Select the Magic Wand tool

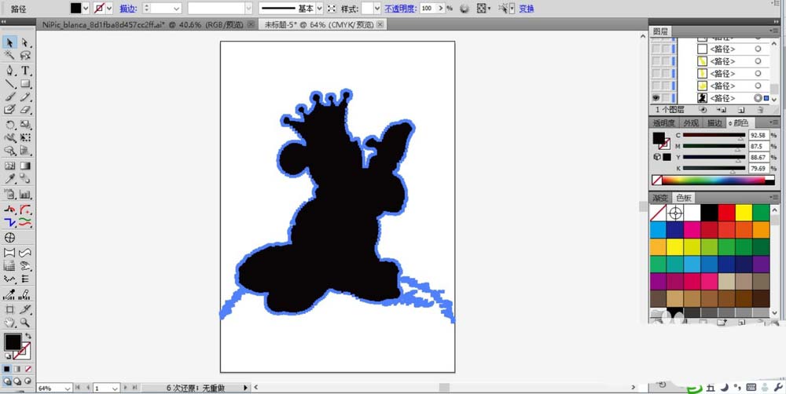click(x=9, y=56)
